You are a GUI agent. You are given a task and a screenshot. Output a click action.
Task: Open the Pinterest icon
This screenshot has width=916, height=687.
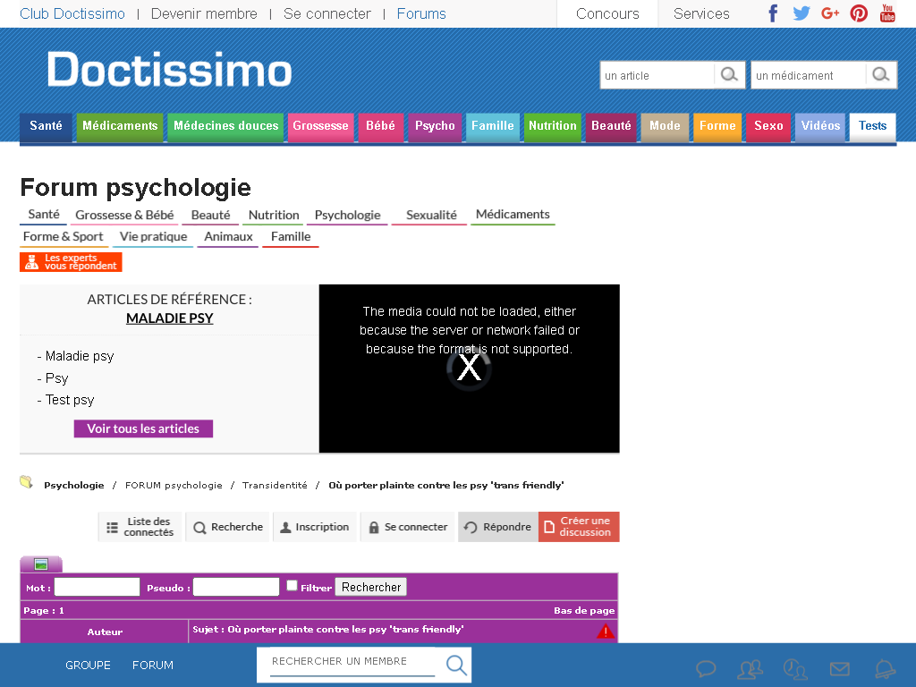pos(858,13)
